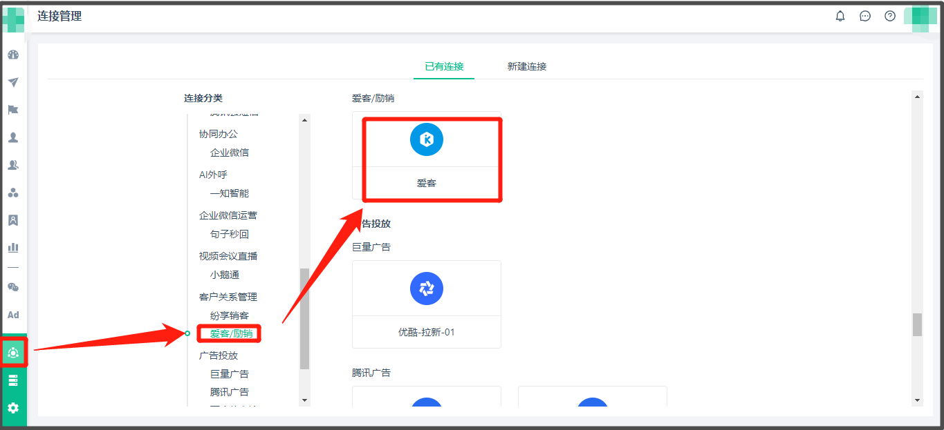Select 企业微信运营 category
The width and height of the screenshot is (944, 430).
pyautogui.click(x=228, y=215)
